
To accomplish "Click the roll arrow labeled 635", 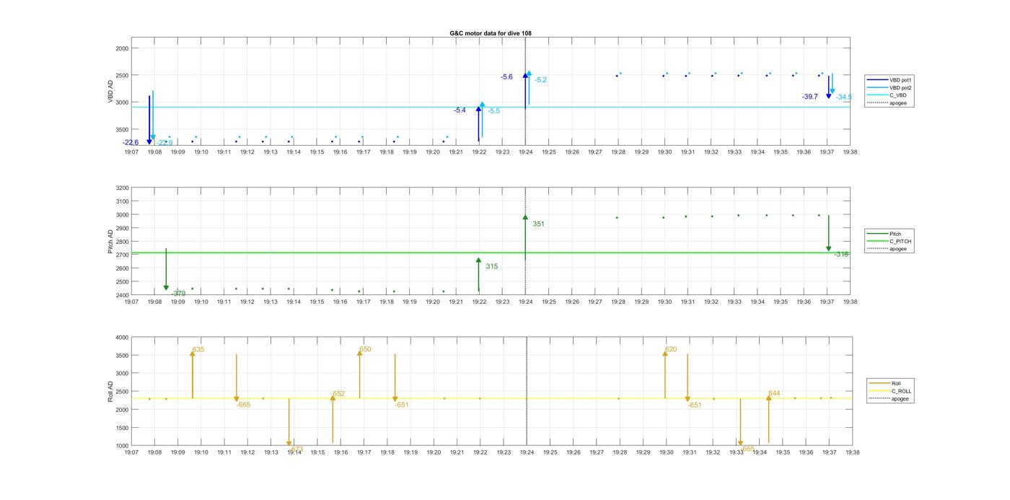I will pos(192,374).
